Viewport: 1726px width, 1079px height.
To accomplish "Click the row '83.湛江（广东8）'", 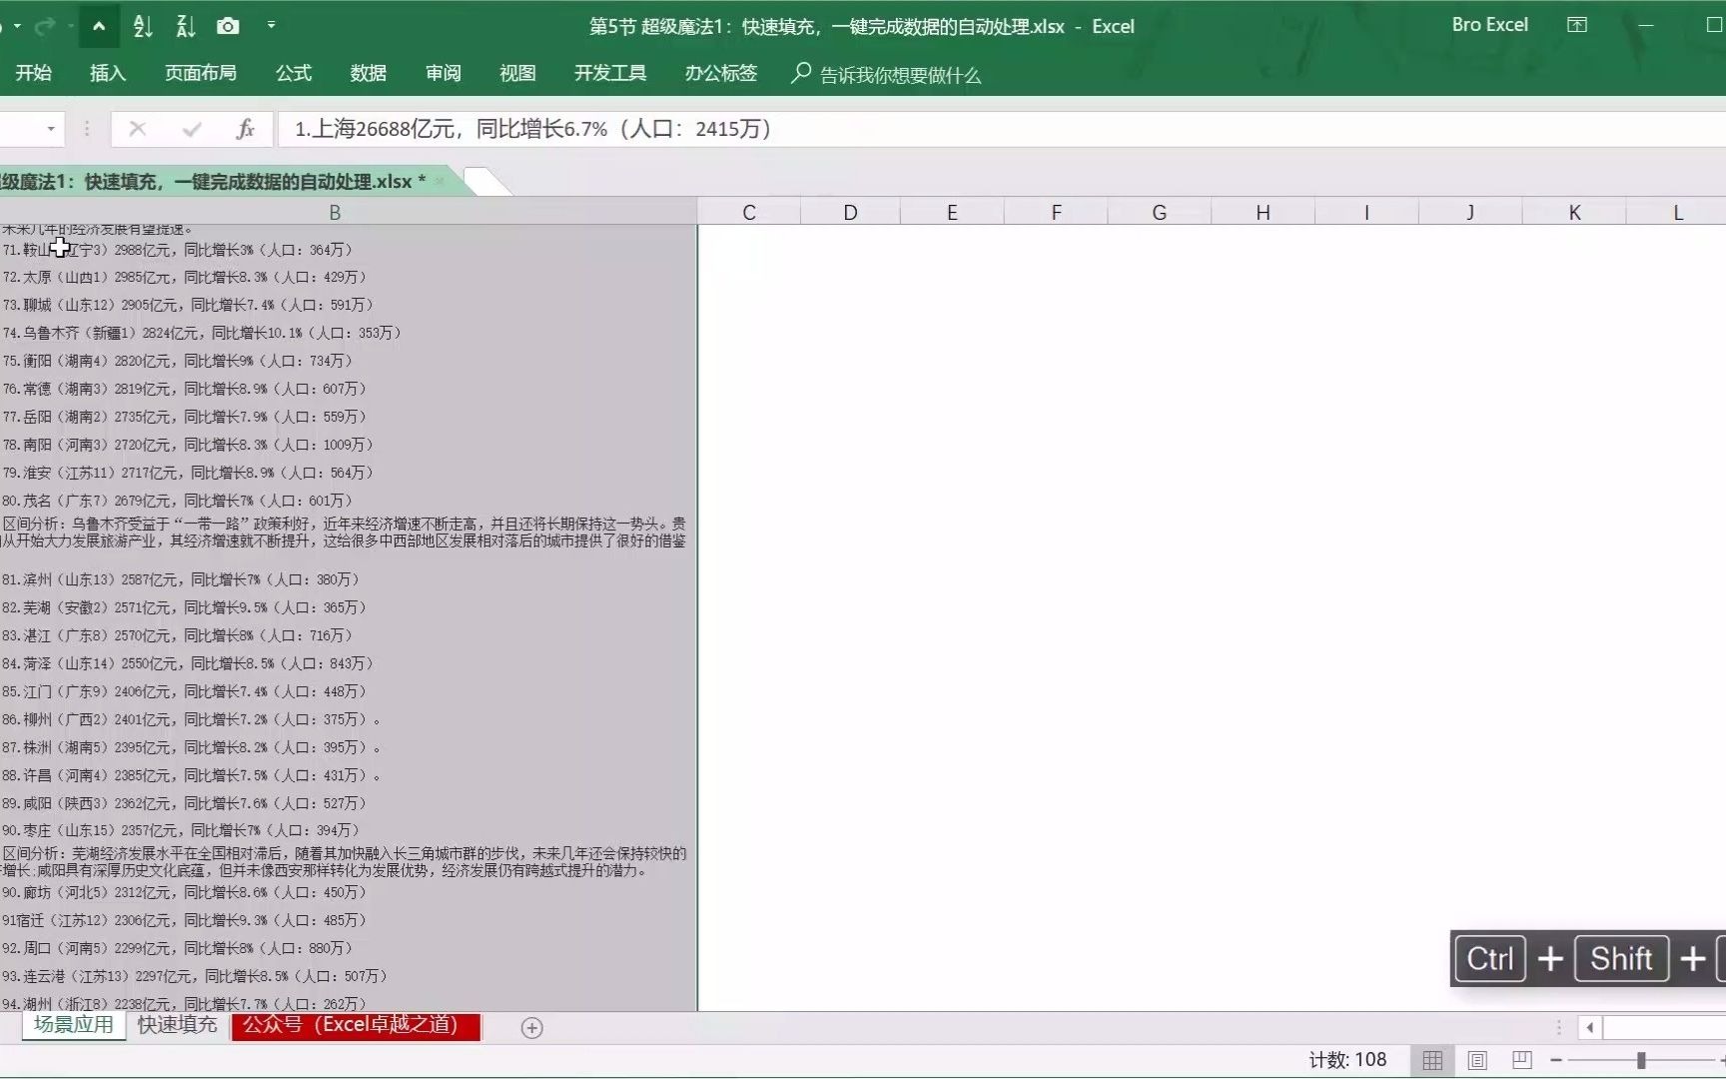I will [348, 636].
